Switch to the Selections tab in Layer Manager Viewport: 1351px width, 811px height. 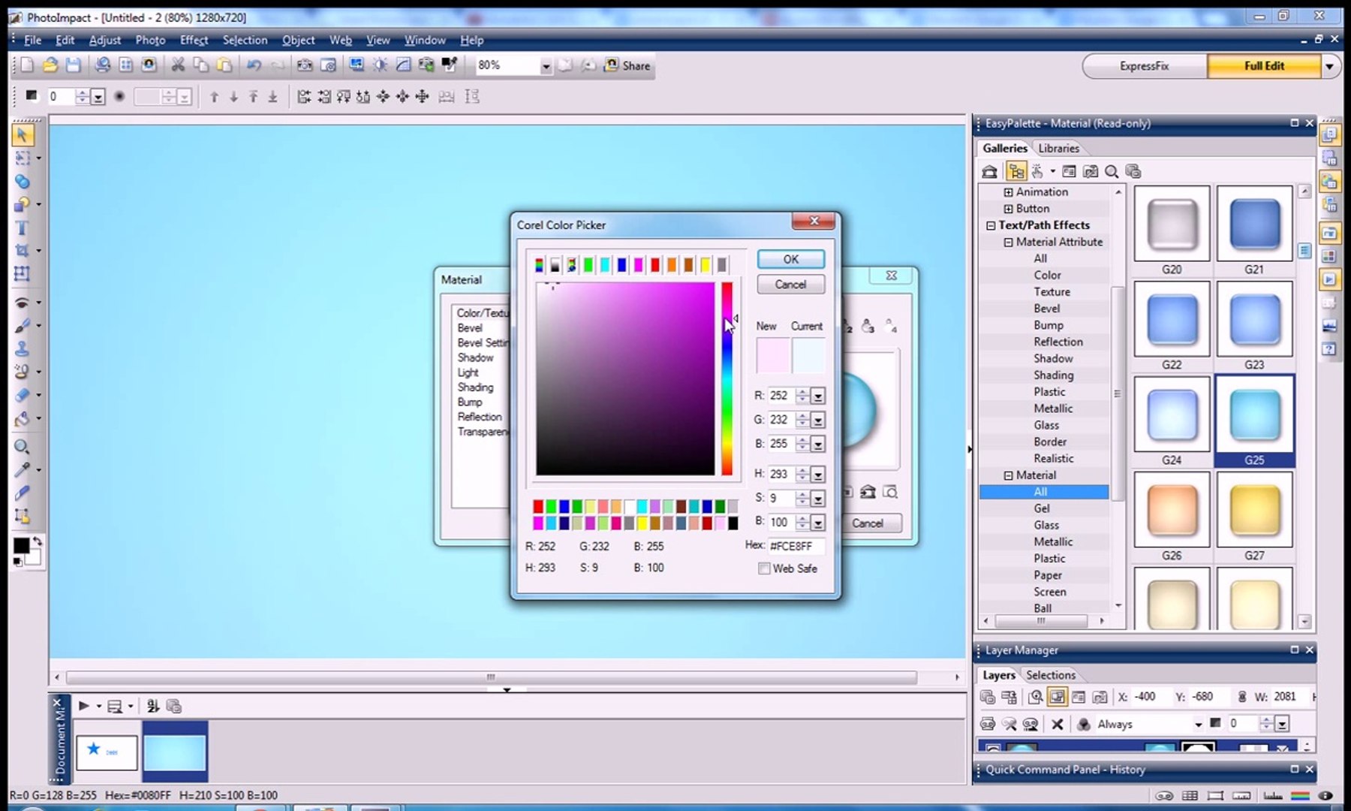click(x=1051, y=675)
